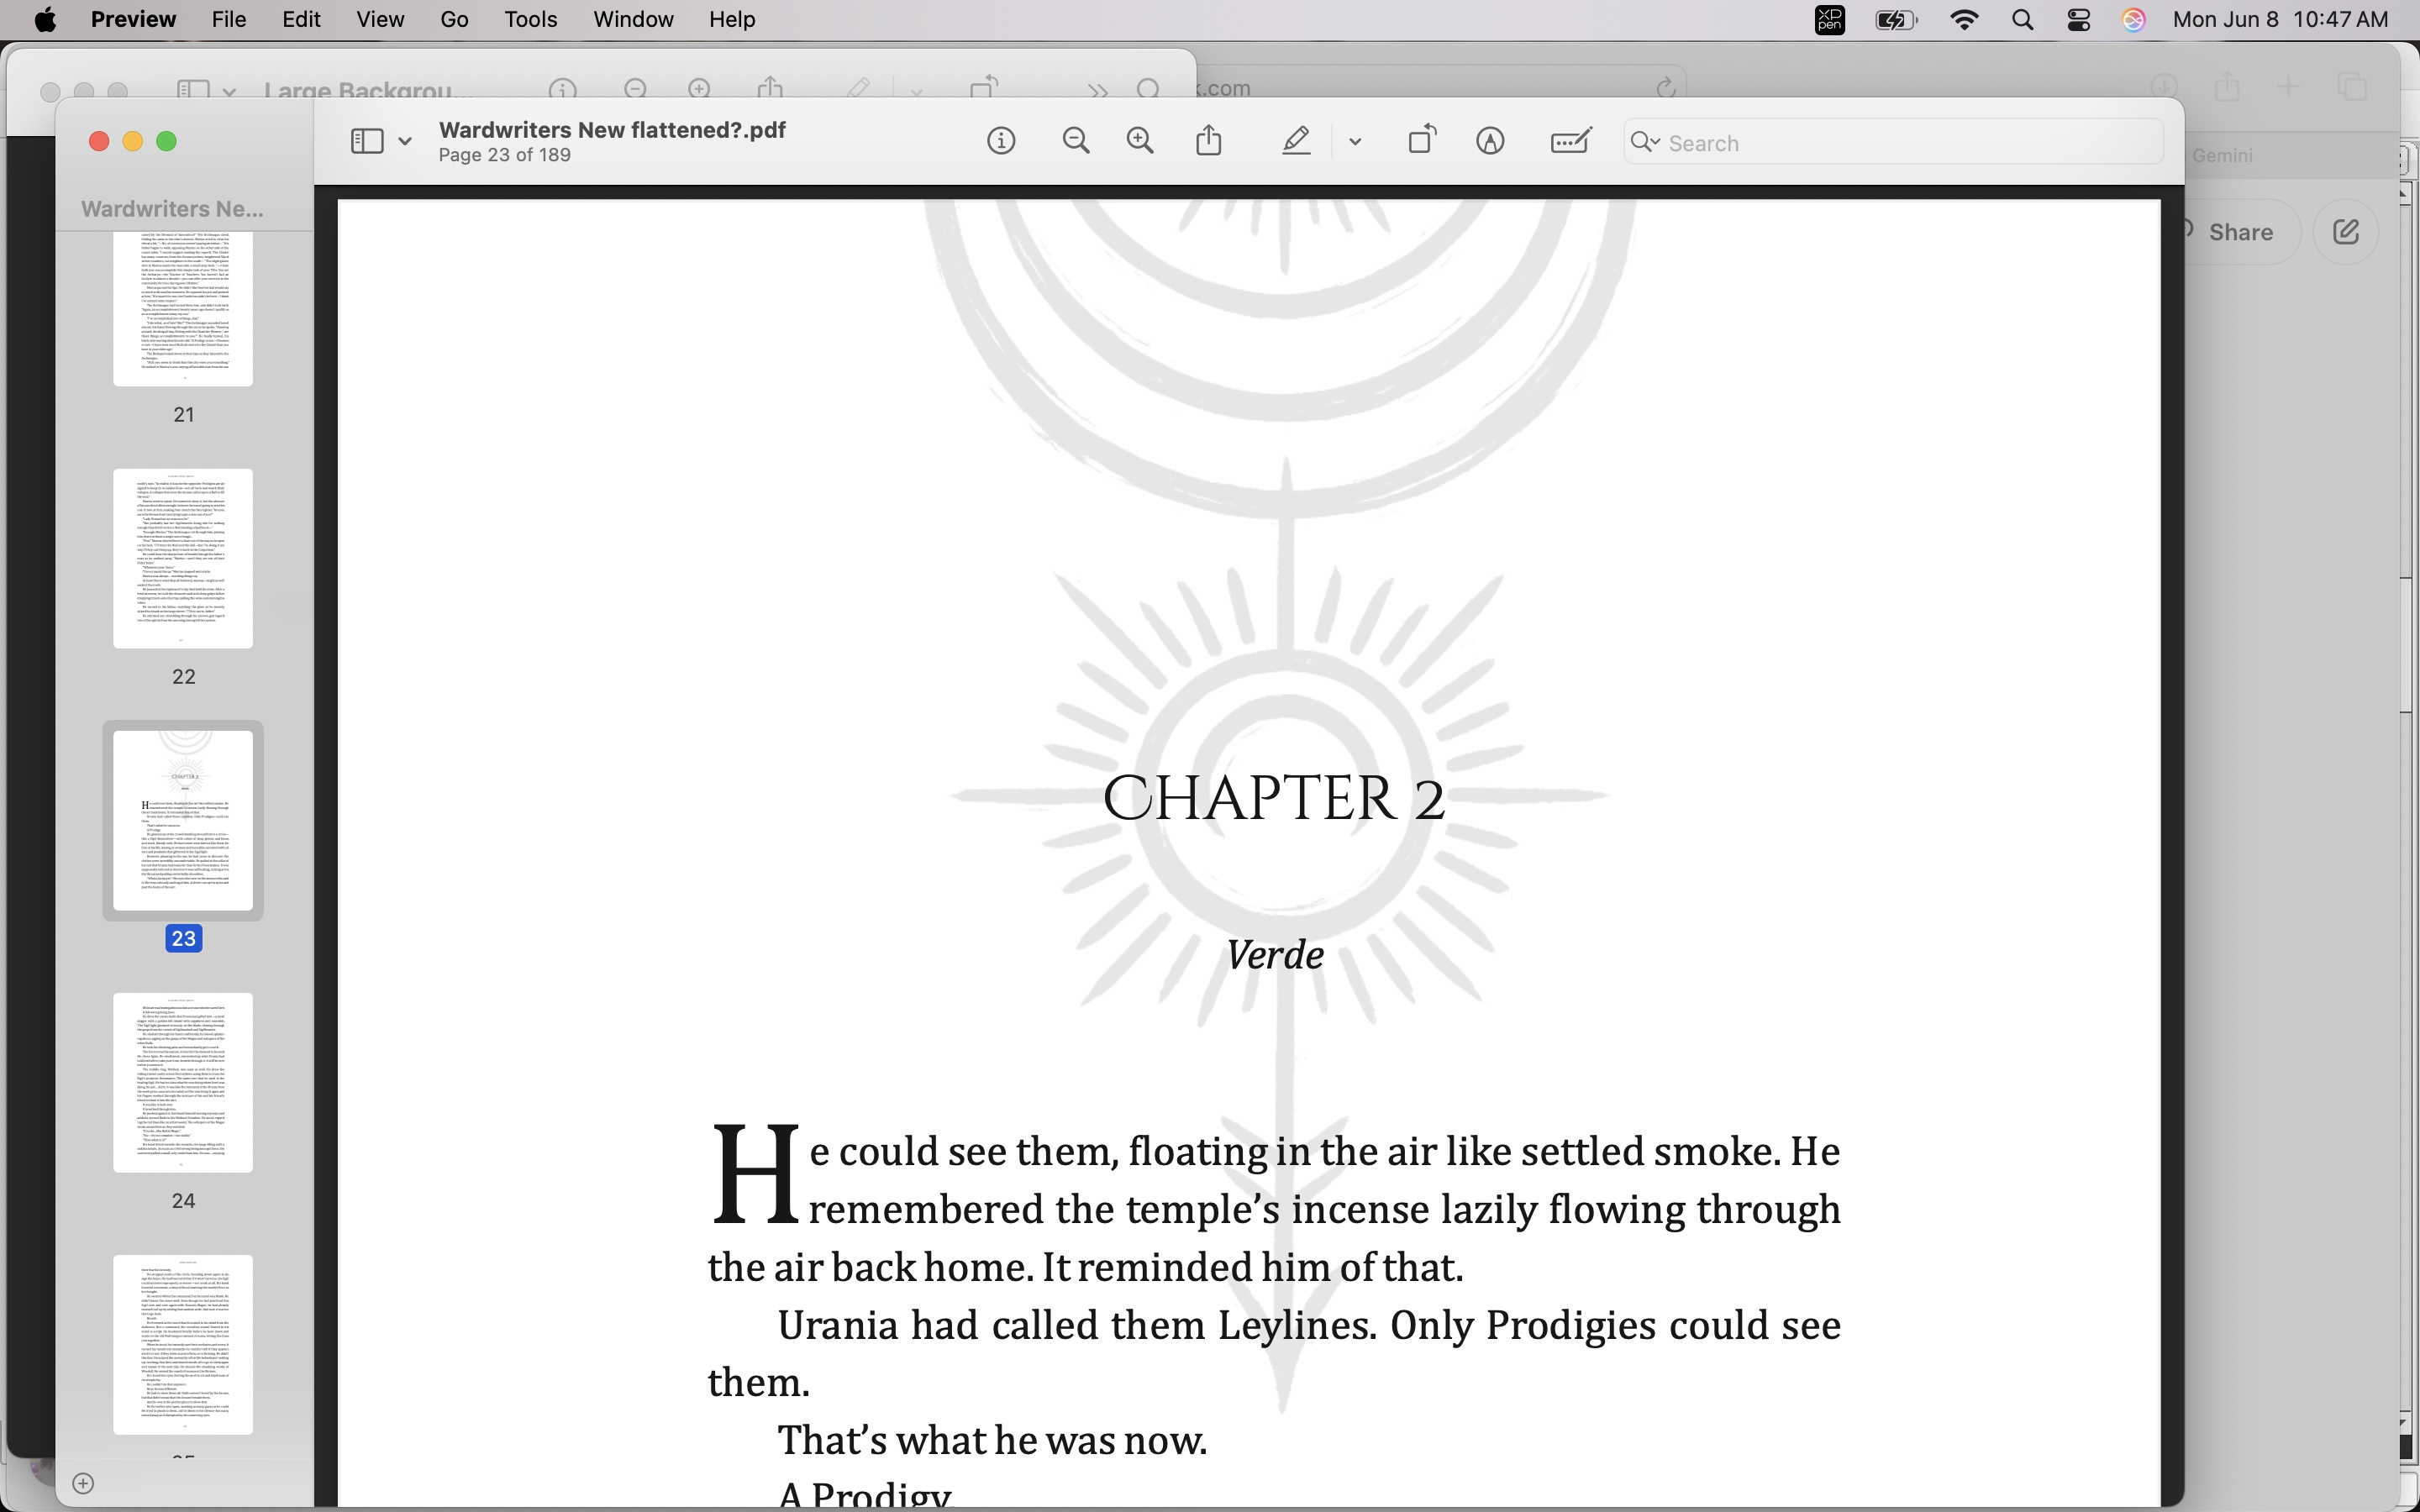Select the page 24 thumbnail

(x=183, y=1082)
